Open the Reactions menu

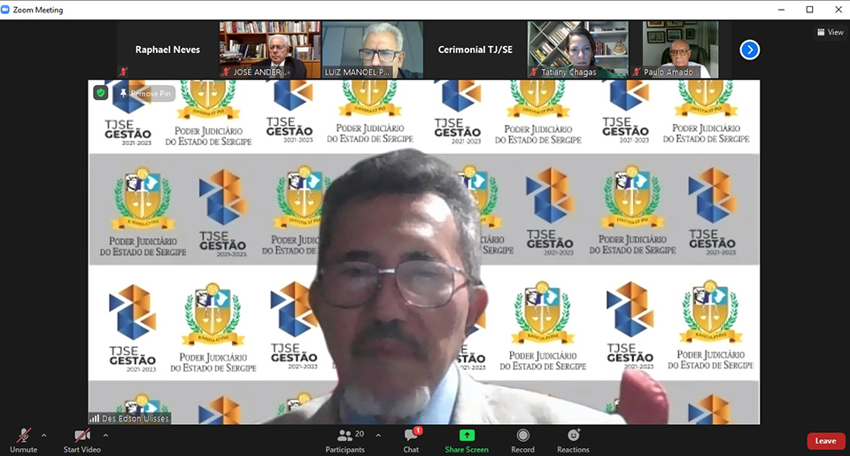point(573,436)
